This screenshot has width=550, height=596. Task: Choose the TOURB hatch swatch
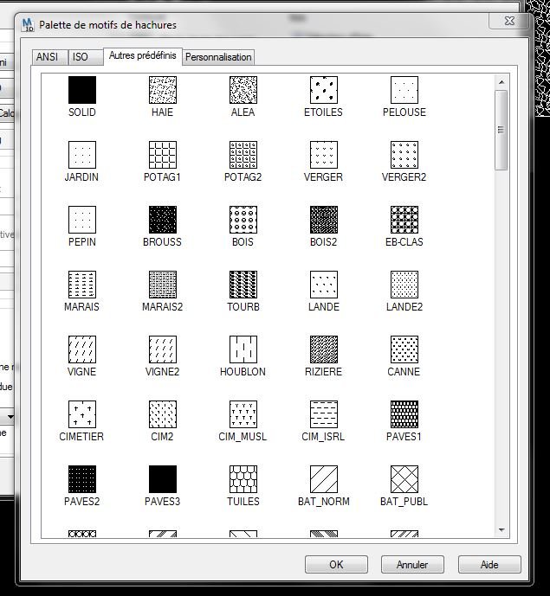pos(243,285)
